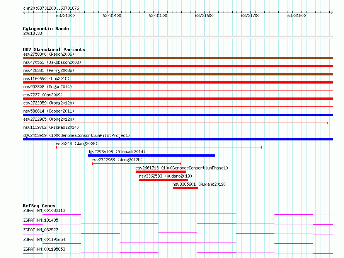
Task: Click the 63731500 ruler position
Action: click(x=158, y=15)
